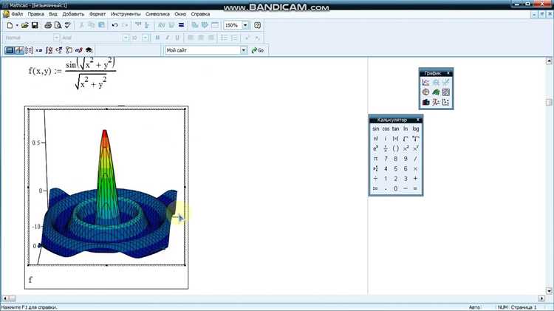This screenshot has width=554, height=311.
Task: Open the Вид menu
Action: coord(53,14)
